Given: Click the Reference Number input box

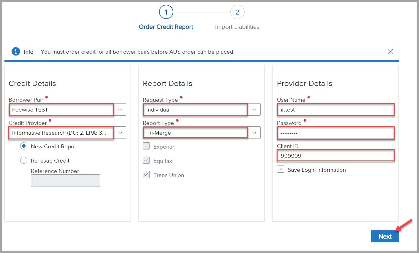Looking at the screenshot, I should point(65,181).
